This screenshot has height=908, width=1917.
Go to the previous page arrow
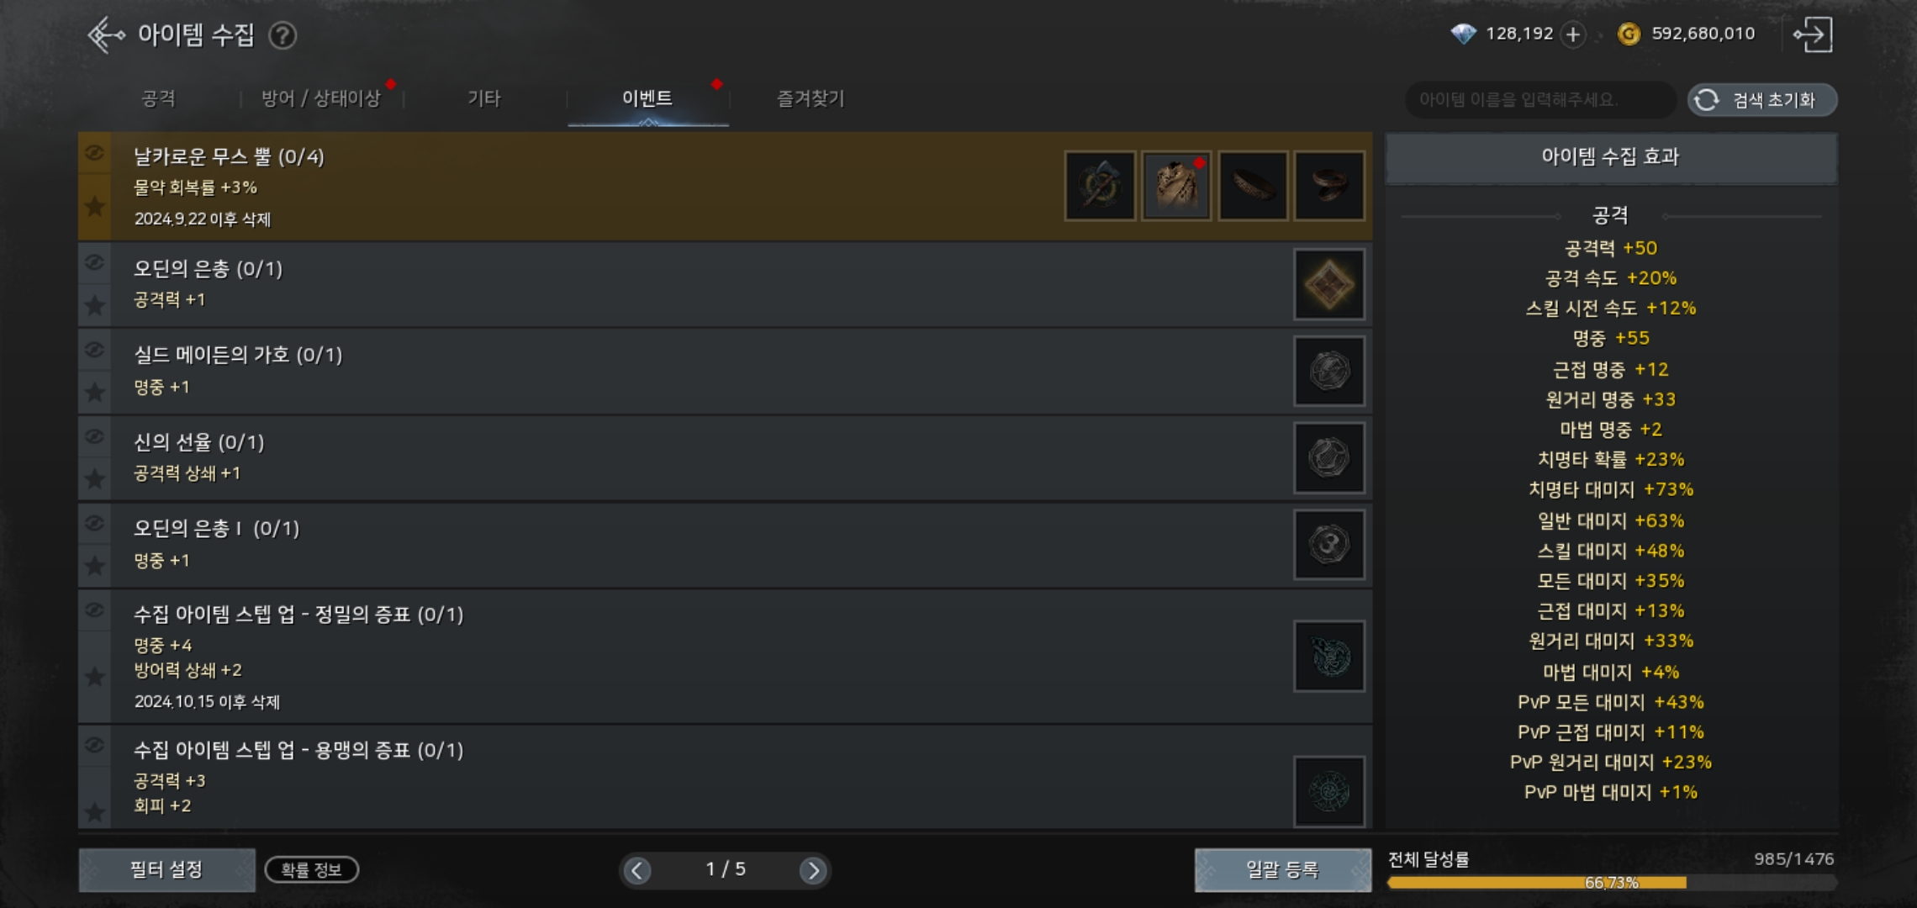click(637, 870)
